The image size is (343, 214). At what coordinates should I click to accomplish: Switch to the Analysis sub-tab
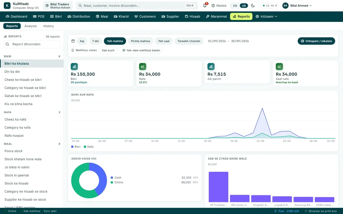coord(30,26)
